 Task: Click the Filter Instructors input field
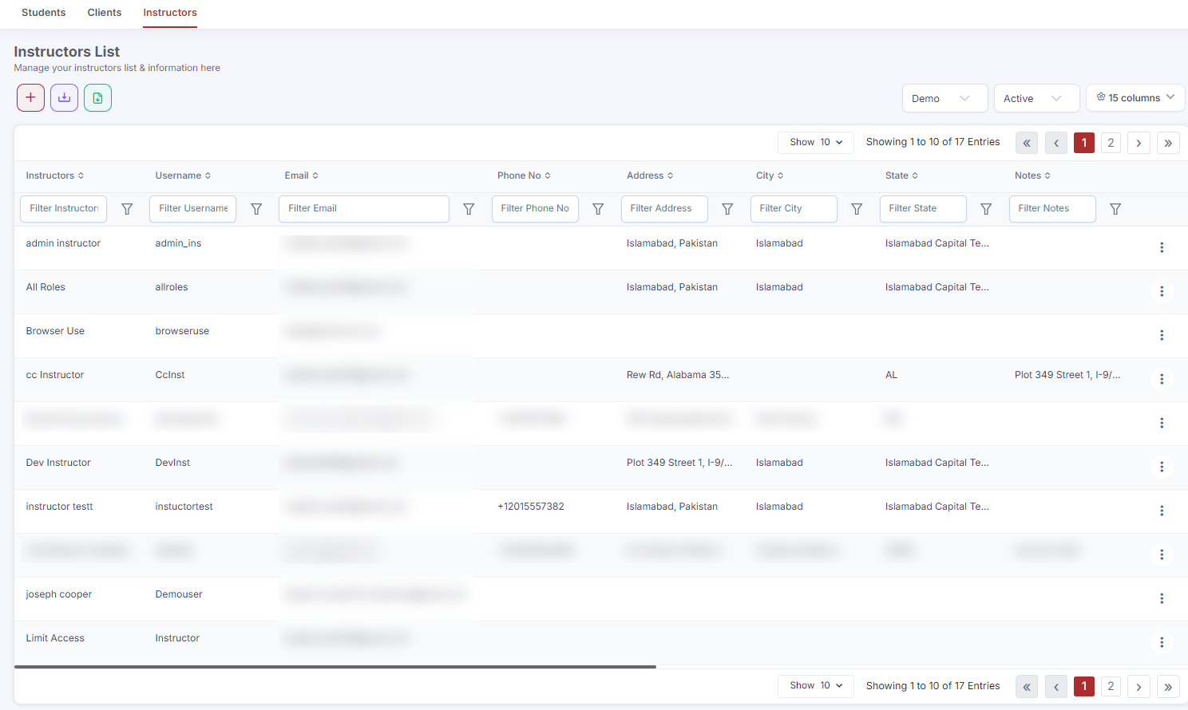click(x=64, y=209)
